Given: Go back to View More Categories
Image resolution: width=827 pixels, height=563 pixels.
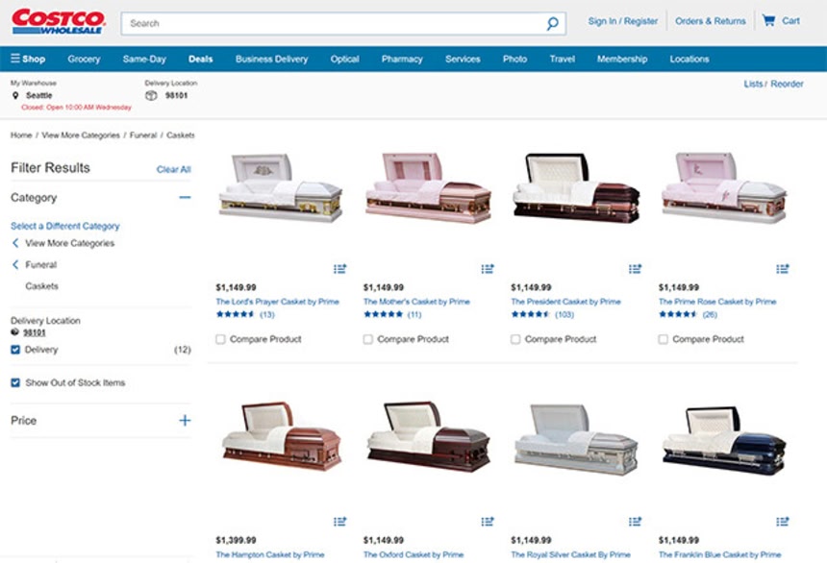Looking at the screenshot, I should click(x=68, y=243).
